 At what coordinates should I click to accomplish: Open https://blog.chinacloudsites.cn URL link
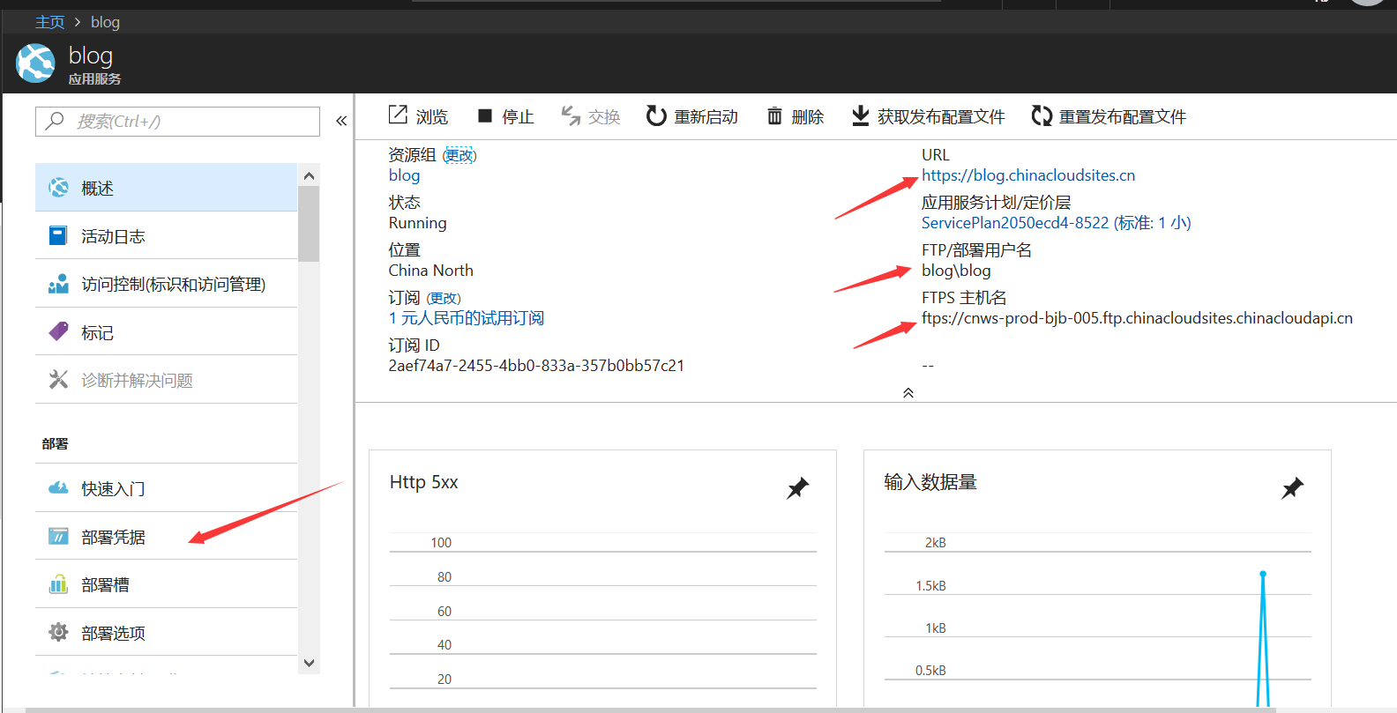(x=1028, y=175)
